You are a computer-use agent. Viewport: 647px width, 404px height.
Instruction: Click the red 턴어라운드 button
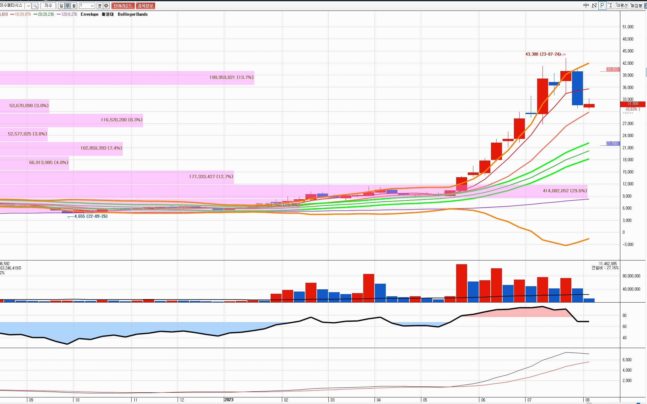[123, 6]
